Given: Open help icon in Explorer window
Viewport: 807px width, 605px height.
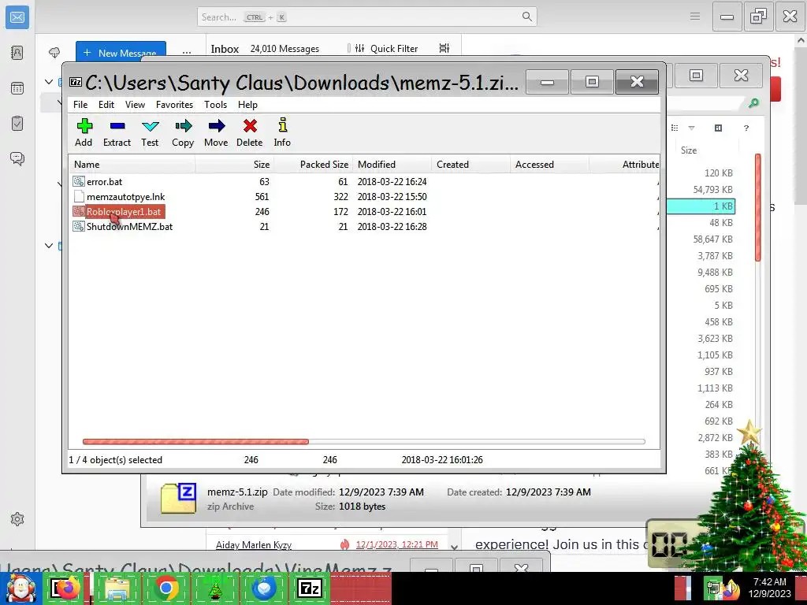Looking at the screenshot, I should [746, 128].
